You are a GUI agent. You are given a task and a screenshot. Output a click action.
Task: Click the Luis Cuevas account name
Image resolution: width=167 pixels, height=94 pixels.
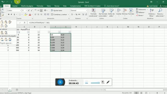coord(153,6)
